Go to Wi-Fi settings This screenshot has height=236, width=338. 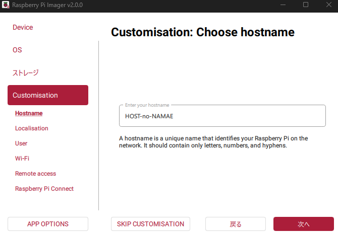click(22, 159)
